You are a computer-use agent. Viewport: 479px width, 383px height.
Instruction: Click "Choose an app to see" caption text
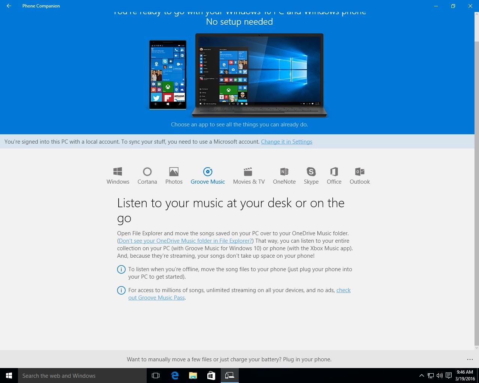point(239,125)
